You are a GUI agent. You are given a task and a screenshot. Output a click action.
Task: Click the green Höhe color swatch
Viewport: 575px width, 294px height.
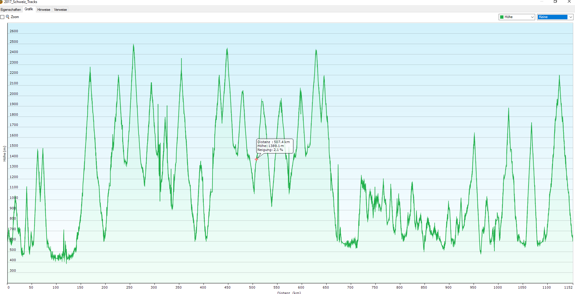502,17
